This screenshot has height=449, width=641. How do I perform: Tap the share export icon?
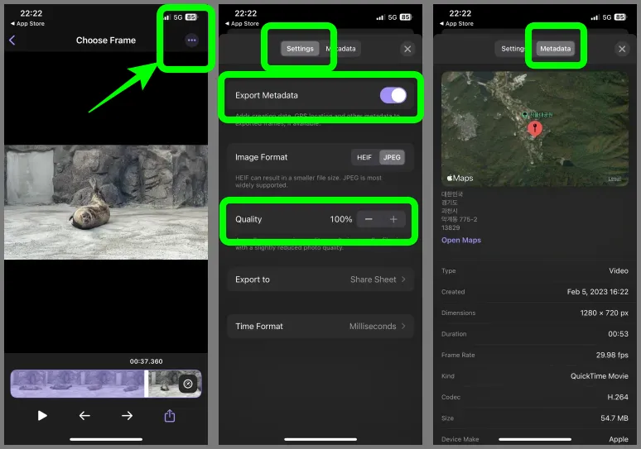tap(170, 416)
